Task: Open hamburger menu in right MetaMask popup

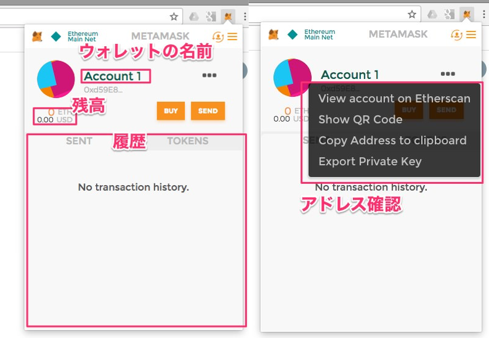Action: pyautogui.click(x=471, y=35)
